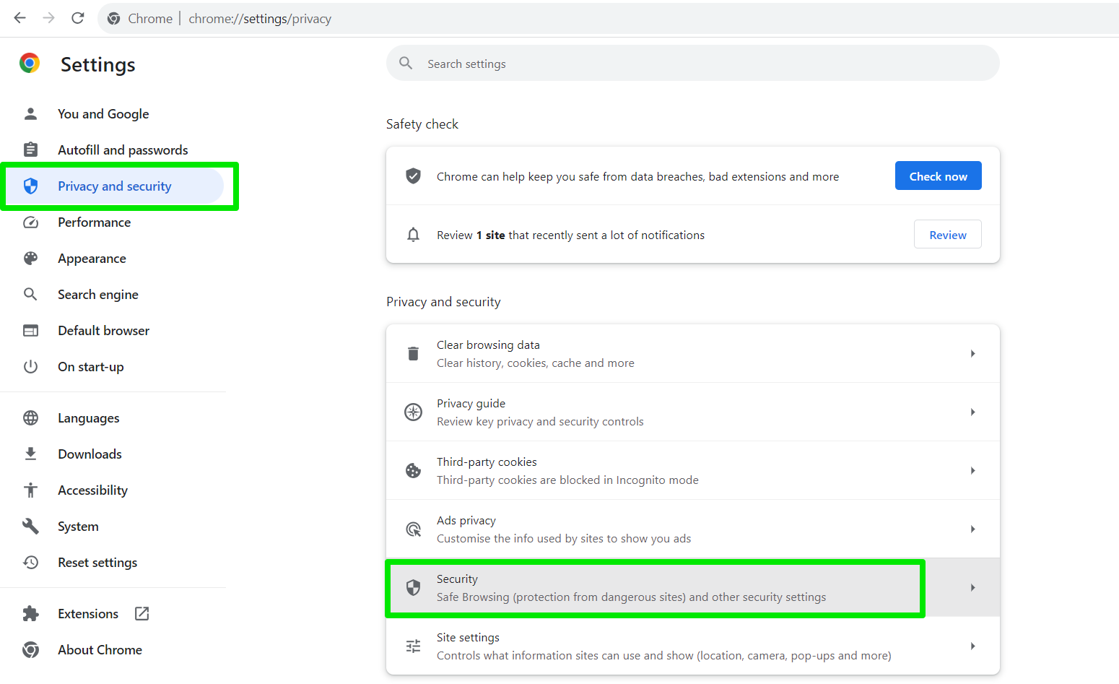Expand the Clear browsing data arrow
This screenshot has height=684, width=1119.
point(972,354)
